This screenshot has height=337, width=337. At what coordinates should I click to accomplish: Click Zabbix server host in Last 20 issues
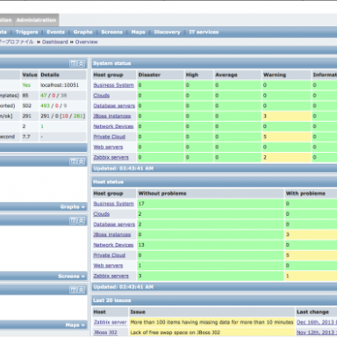pyautogui.click(x=110, y=322)
